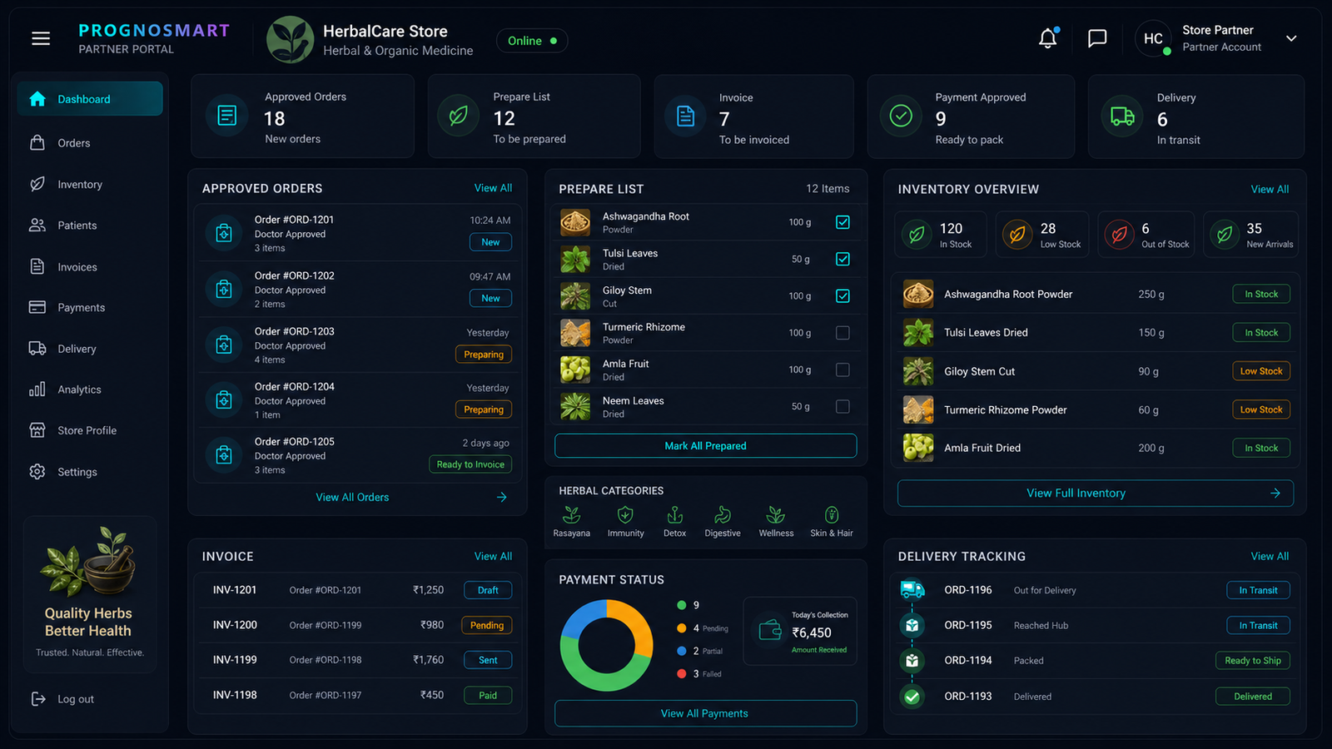The width and height of the screenshot is (1332, 749).
Task: Click the Settings gear icon
Action: (x=37, y=472)
